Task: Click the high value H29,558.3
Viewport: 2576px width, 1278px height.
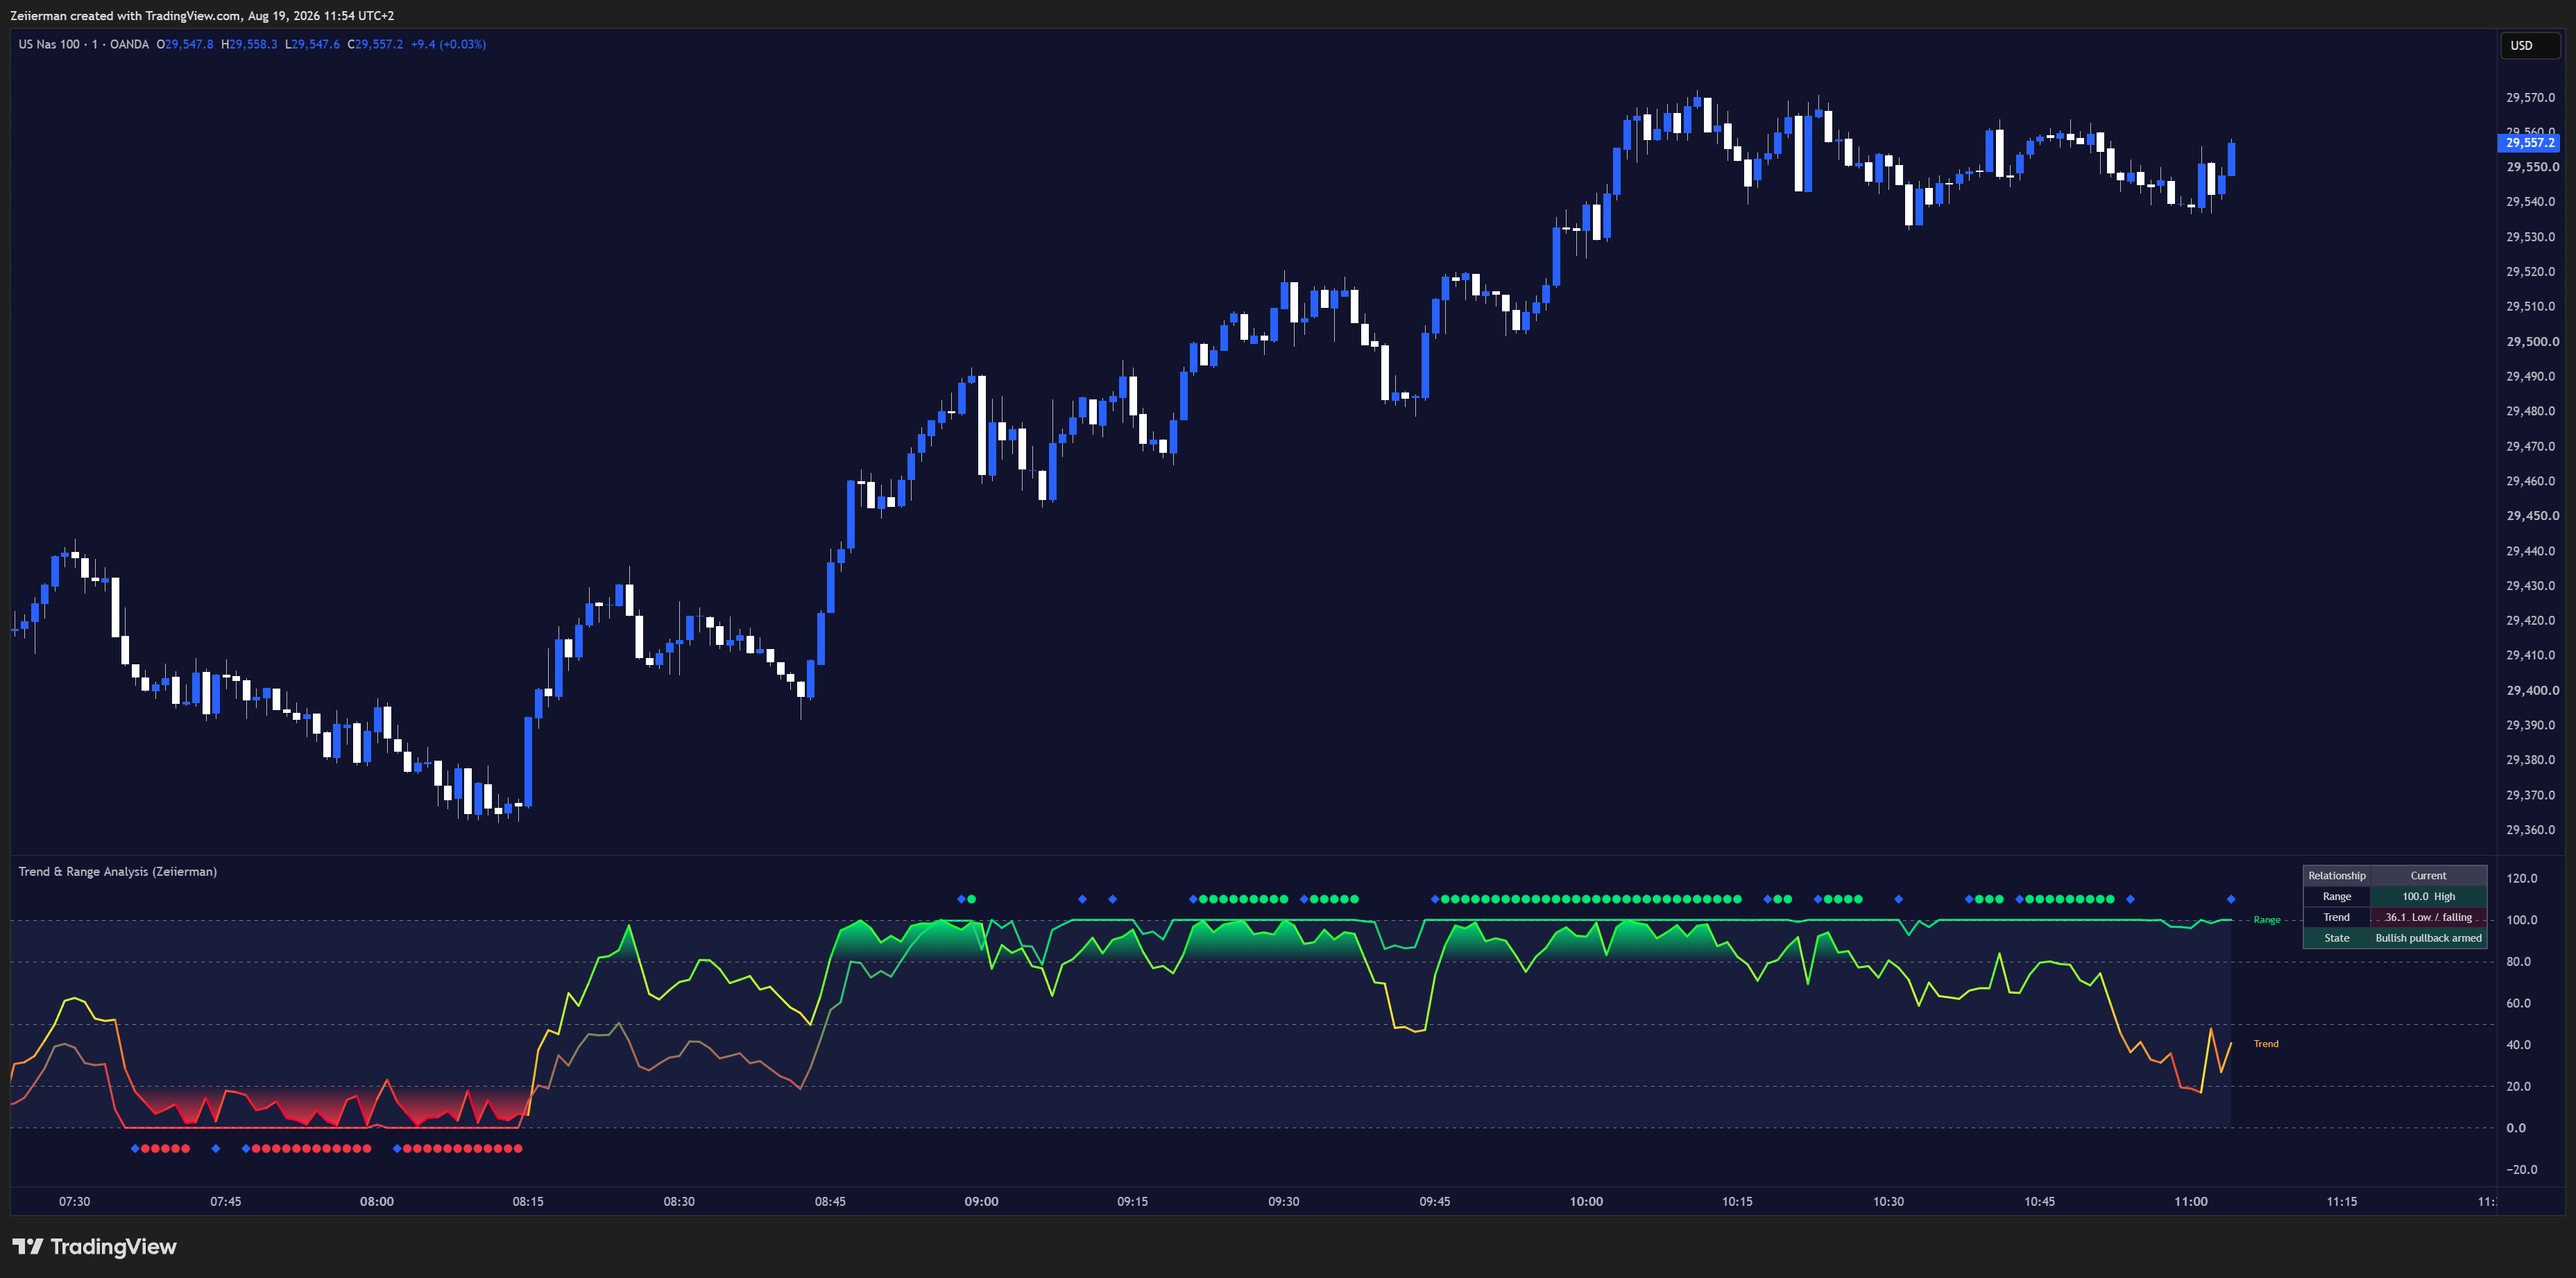Action: [x=249, y=44]
